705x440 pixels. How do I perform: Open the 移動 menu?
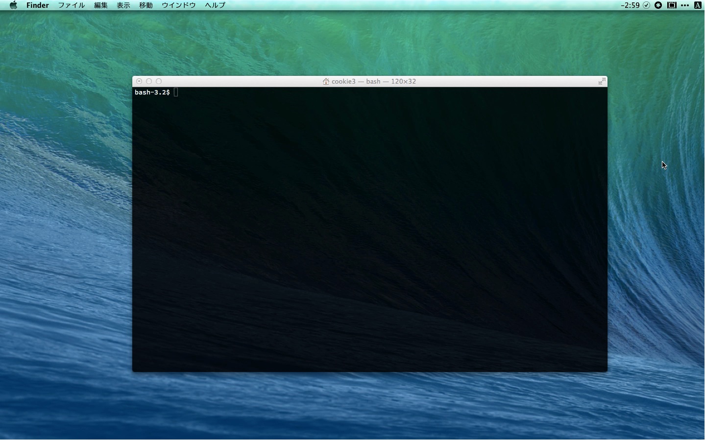pos(146,5)
